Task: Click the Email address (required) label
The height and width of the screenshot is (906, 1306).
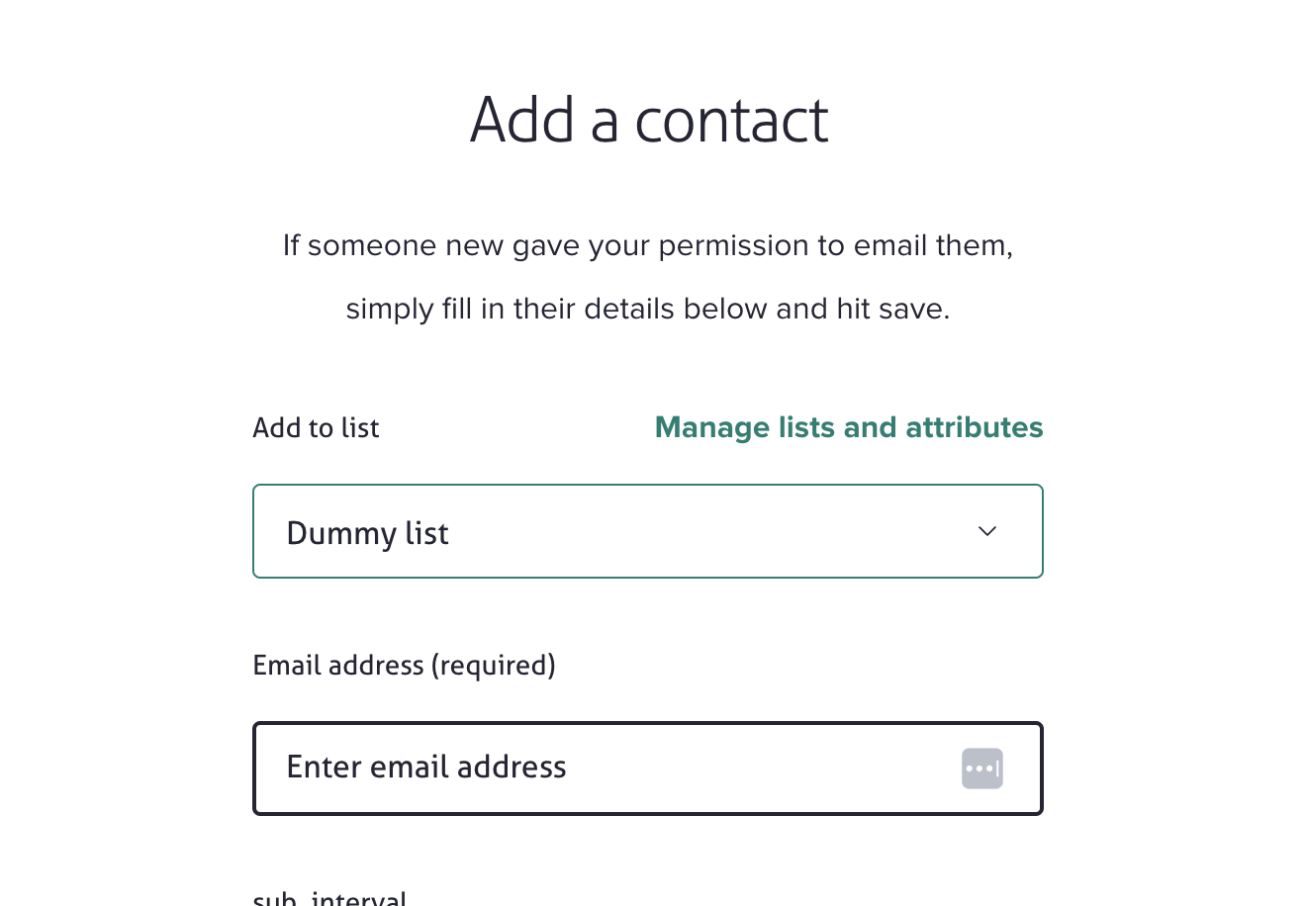Action: click(404, 665)
